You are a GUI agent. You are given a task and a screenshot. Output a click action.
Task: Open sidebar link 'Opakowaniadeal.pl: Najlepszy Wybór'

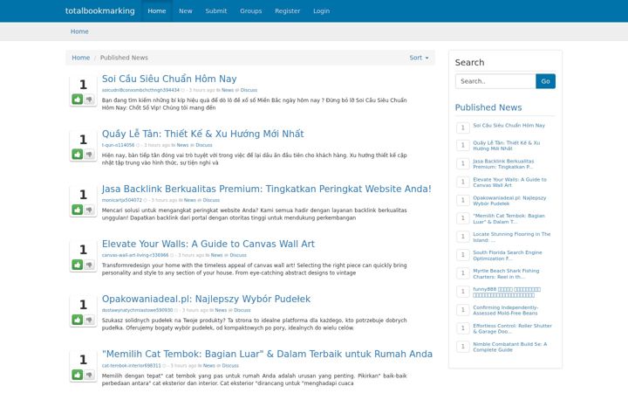point(509,201)
